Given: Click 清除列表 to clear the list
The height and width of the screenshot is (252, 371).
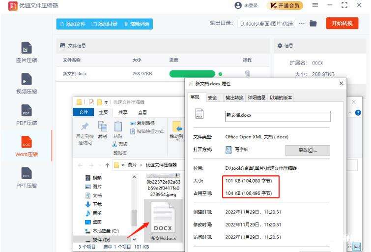Looking at the screenshot, I should 137,24.
